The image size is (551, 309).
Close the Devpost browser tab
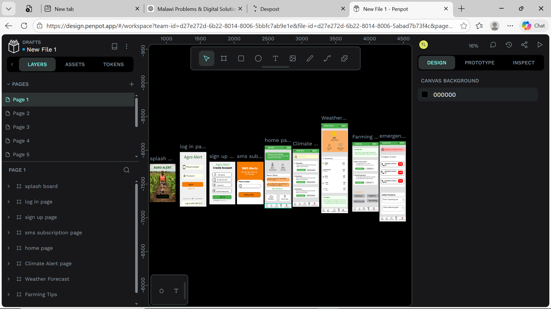pos(343,9)
